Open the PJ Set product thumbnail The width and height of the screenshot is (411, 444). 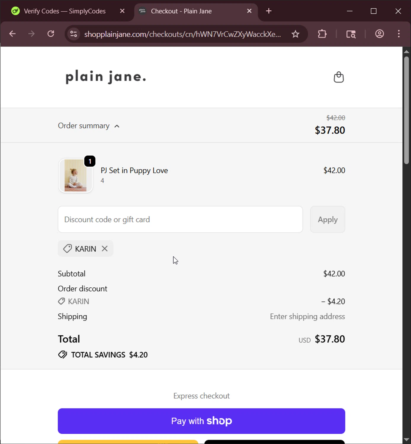[x=76, y=176]
